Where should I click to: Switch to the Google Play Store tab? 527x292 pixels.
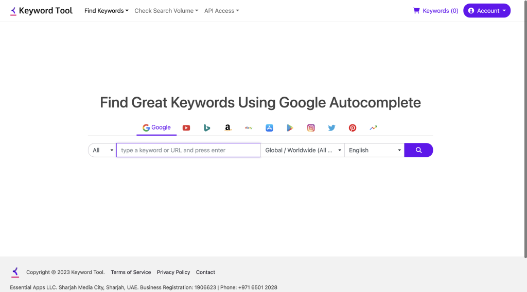[x=290, y=128]
